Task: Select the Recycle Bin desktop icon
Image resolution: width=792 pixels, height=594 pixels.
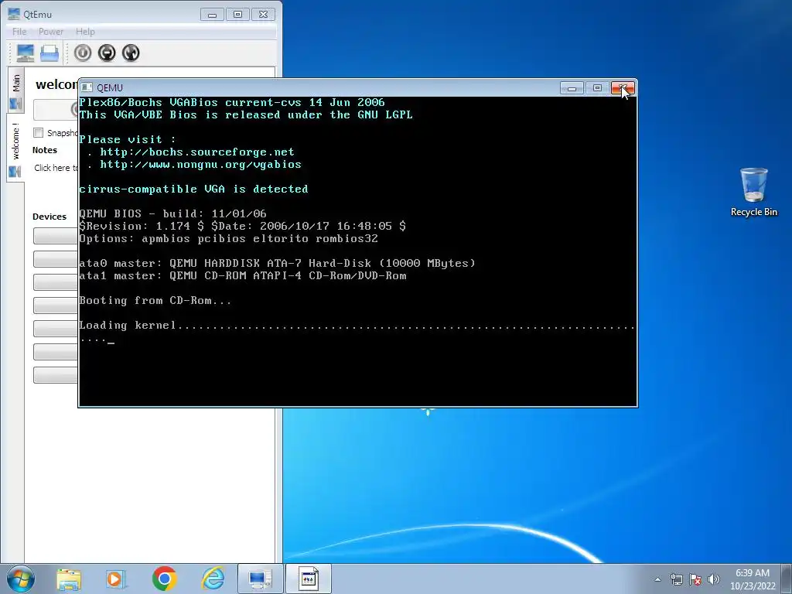Action: tap(753, 193)
